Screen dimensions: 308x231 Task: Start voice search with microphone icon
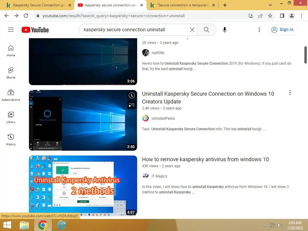tap(224, 30)
